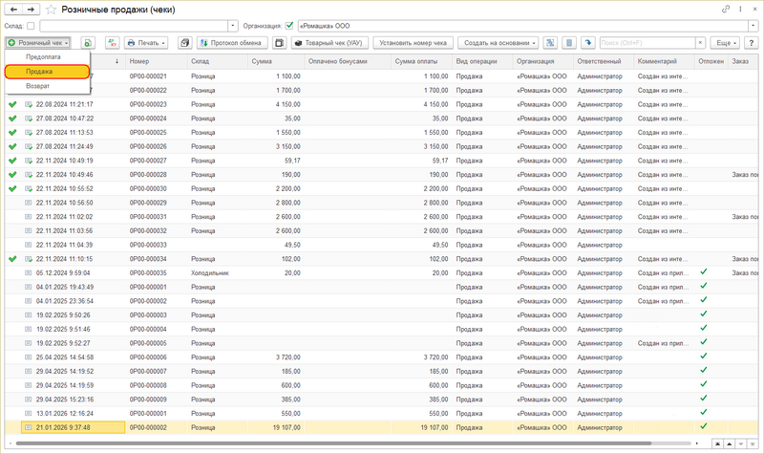Add this list to favorites with the star
764x454 pixels.
(50, 9)
